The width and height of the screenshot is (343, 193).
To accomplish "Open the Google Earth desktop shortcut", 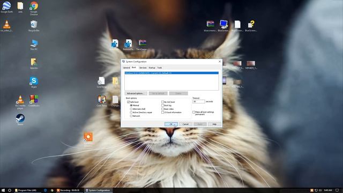I will pos(6,6).
